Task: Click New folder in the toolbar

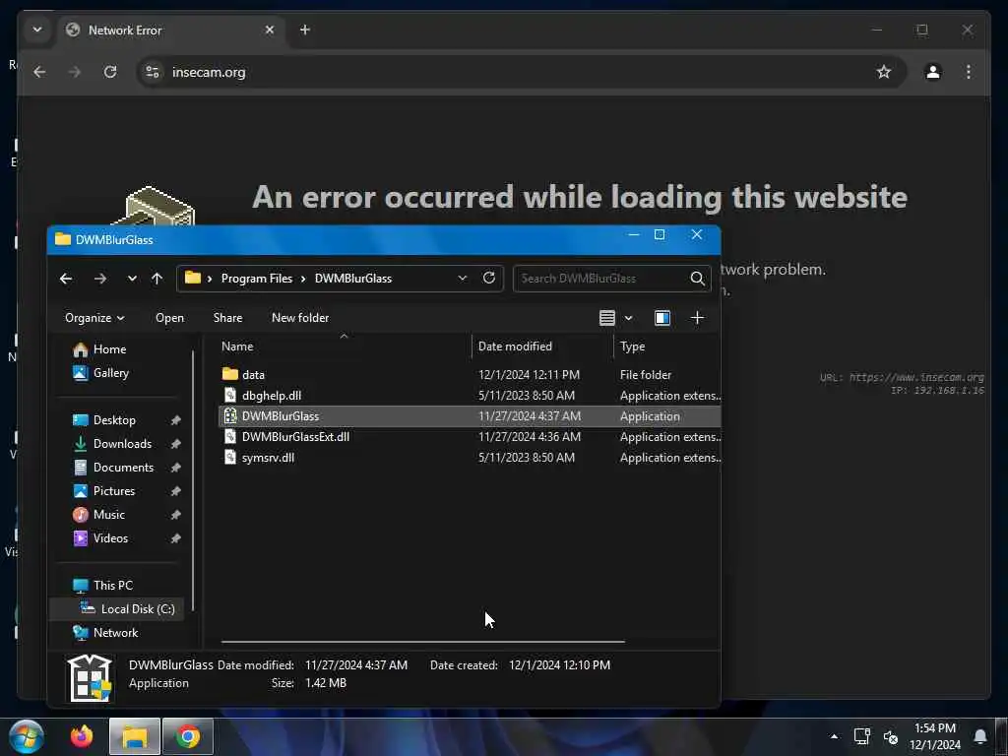Action: point(300,318)
